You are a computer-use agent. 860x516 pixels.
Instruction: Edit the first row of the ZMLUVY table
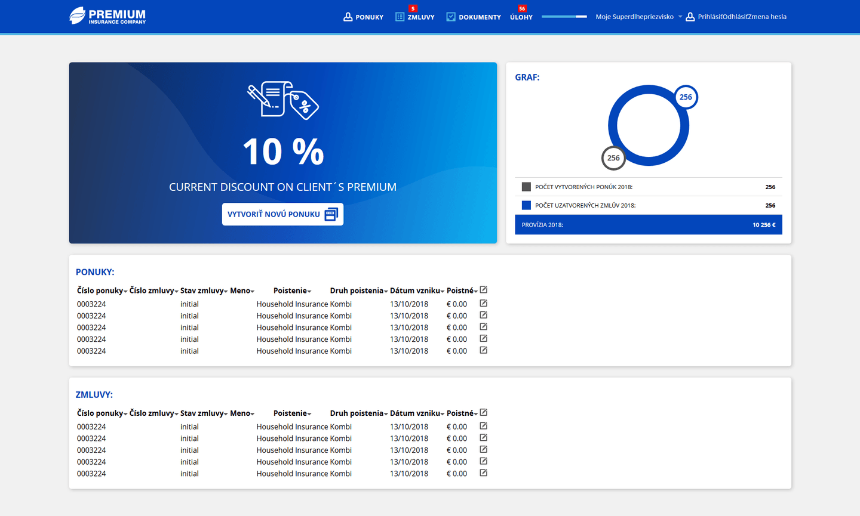pyautogui.click(x=484, y=426)
